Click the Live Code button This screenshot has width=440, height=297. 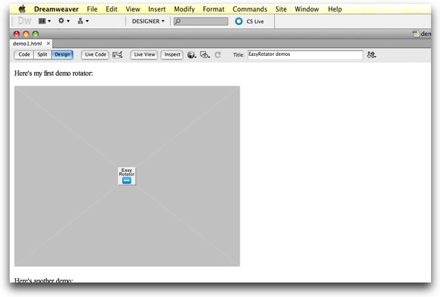coord(95,55)
